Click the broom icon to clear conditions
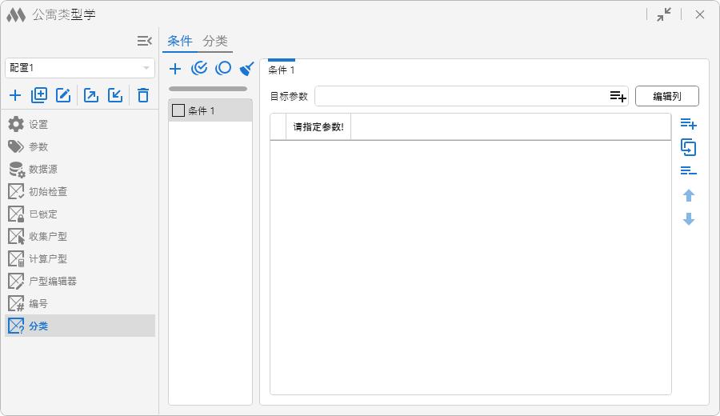720x416 pixels. [247, 69]
